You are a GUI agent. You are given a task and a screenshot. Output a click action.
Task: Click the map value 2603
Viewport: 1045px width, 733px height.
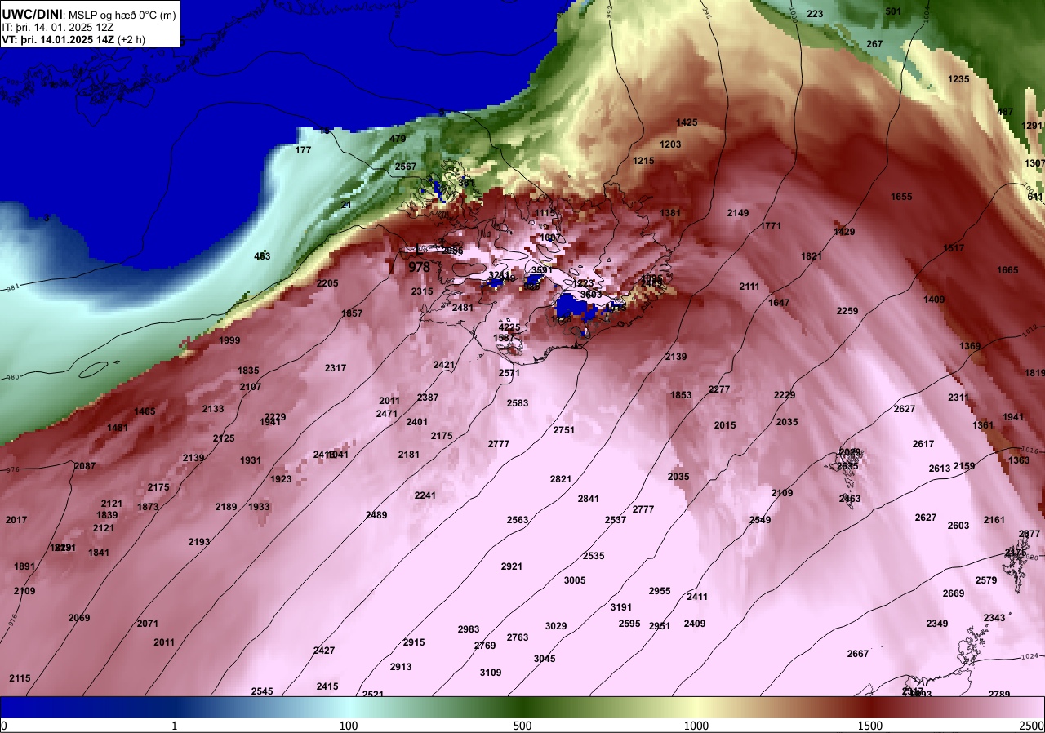[x=958, y=526]
